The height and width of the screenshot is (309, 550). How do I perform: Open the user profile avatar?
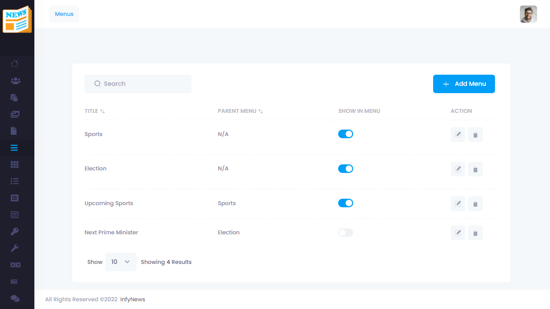529,14
